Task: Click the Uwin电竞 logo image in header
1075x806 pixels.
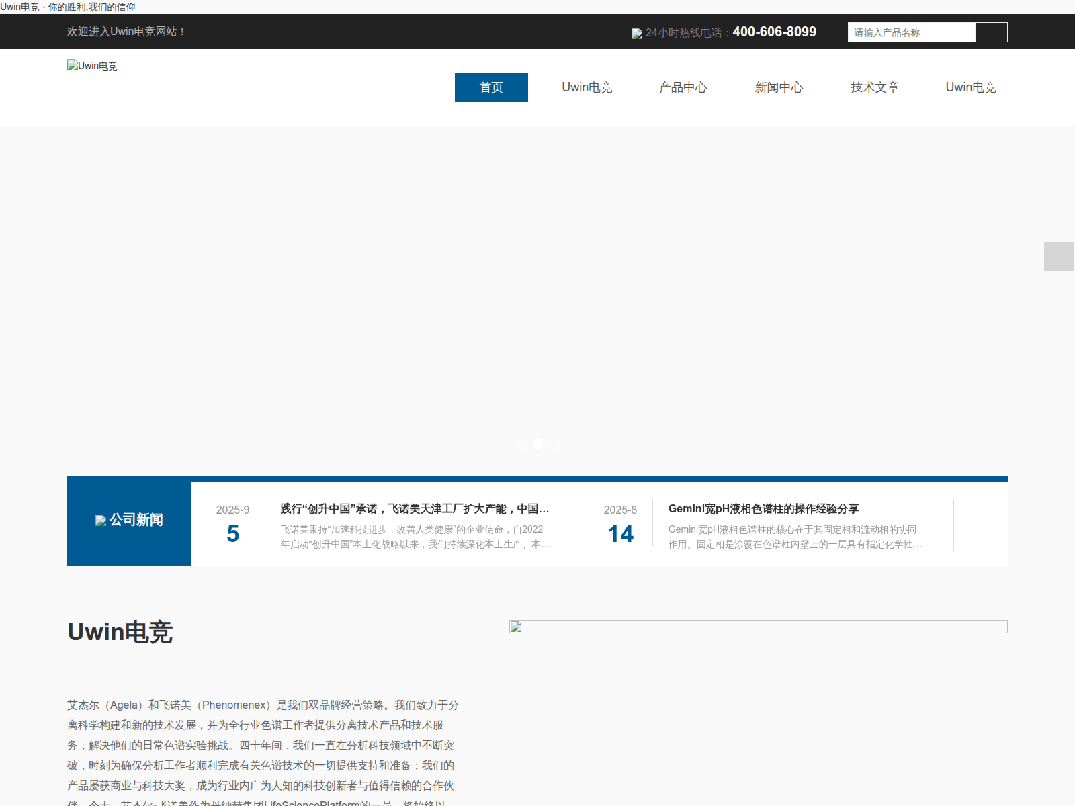Action: [92, 66]
